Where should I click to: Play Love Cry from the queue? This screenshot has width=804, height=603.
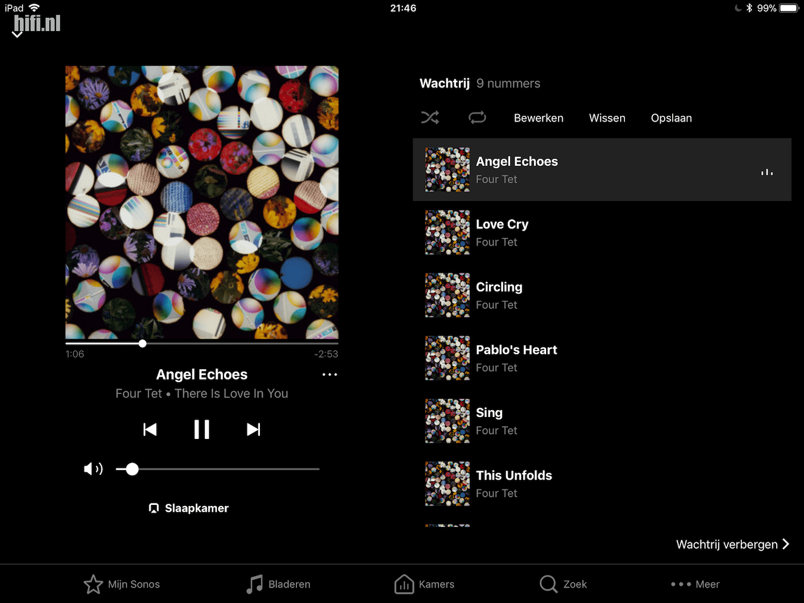(602, 233)
